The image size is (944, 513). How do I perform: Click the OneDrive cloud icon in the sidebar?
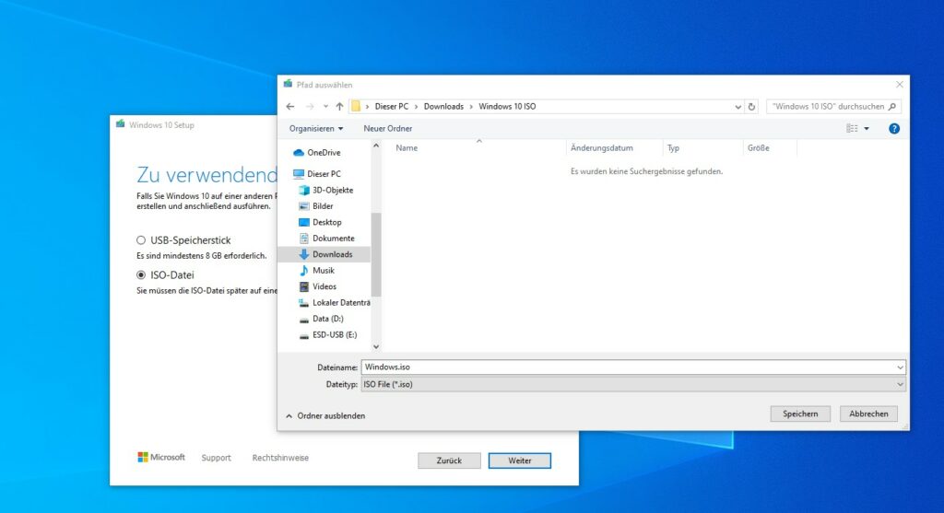pyautogui.click(x=299, y=153)
